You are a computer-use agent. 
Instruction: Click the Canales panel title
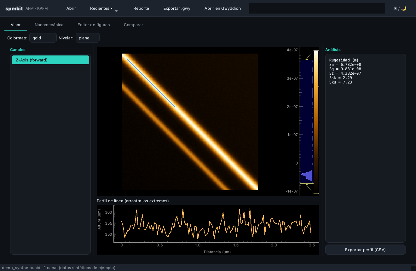[x=18, y=50]
